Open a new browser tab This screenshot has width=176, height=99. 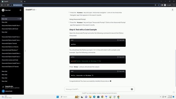(25, 2)
